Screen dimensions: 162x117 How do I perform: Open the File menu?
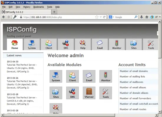click(4, 7)
